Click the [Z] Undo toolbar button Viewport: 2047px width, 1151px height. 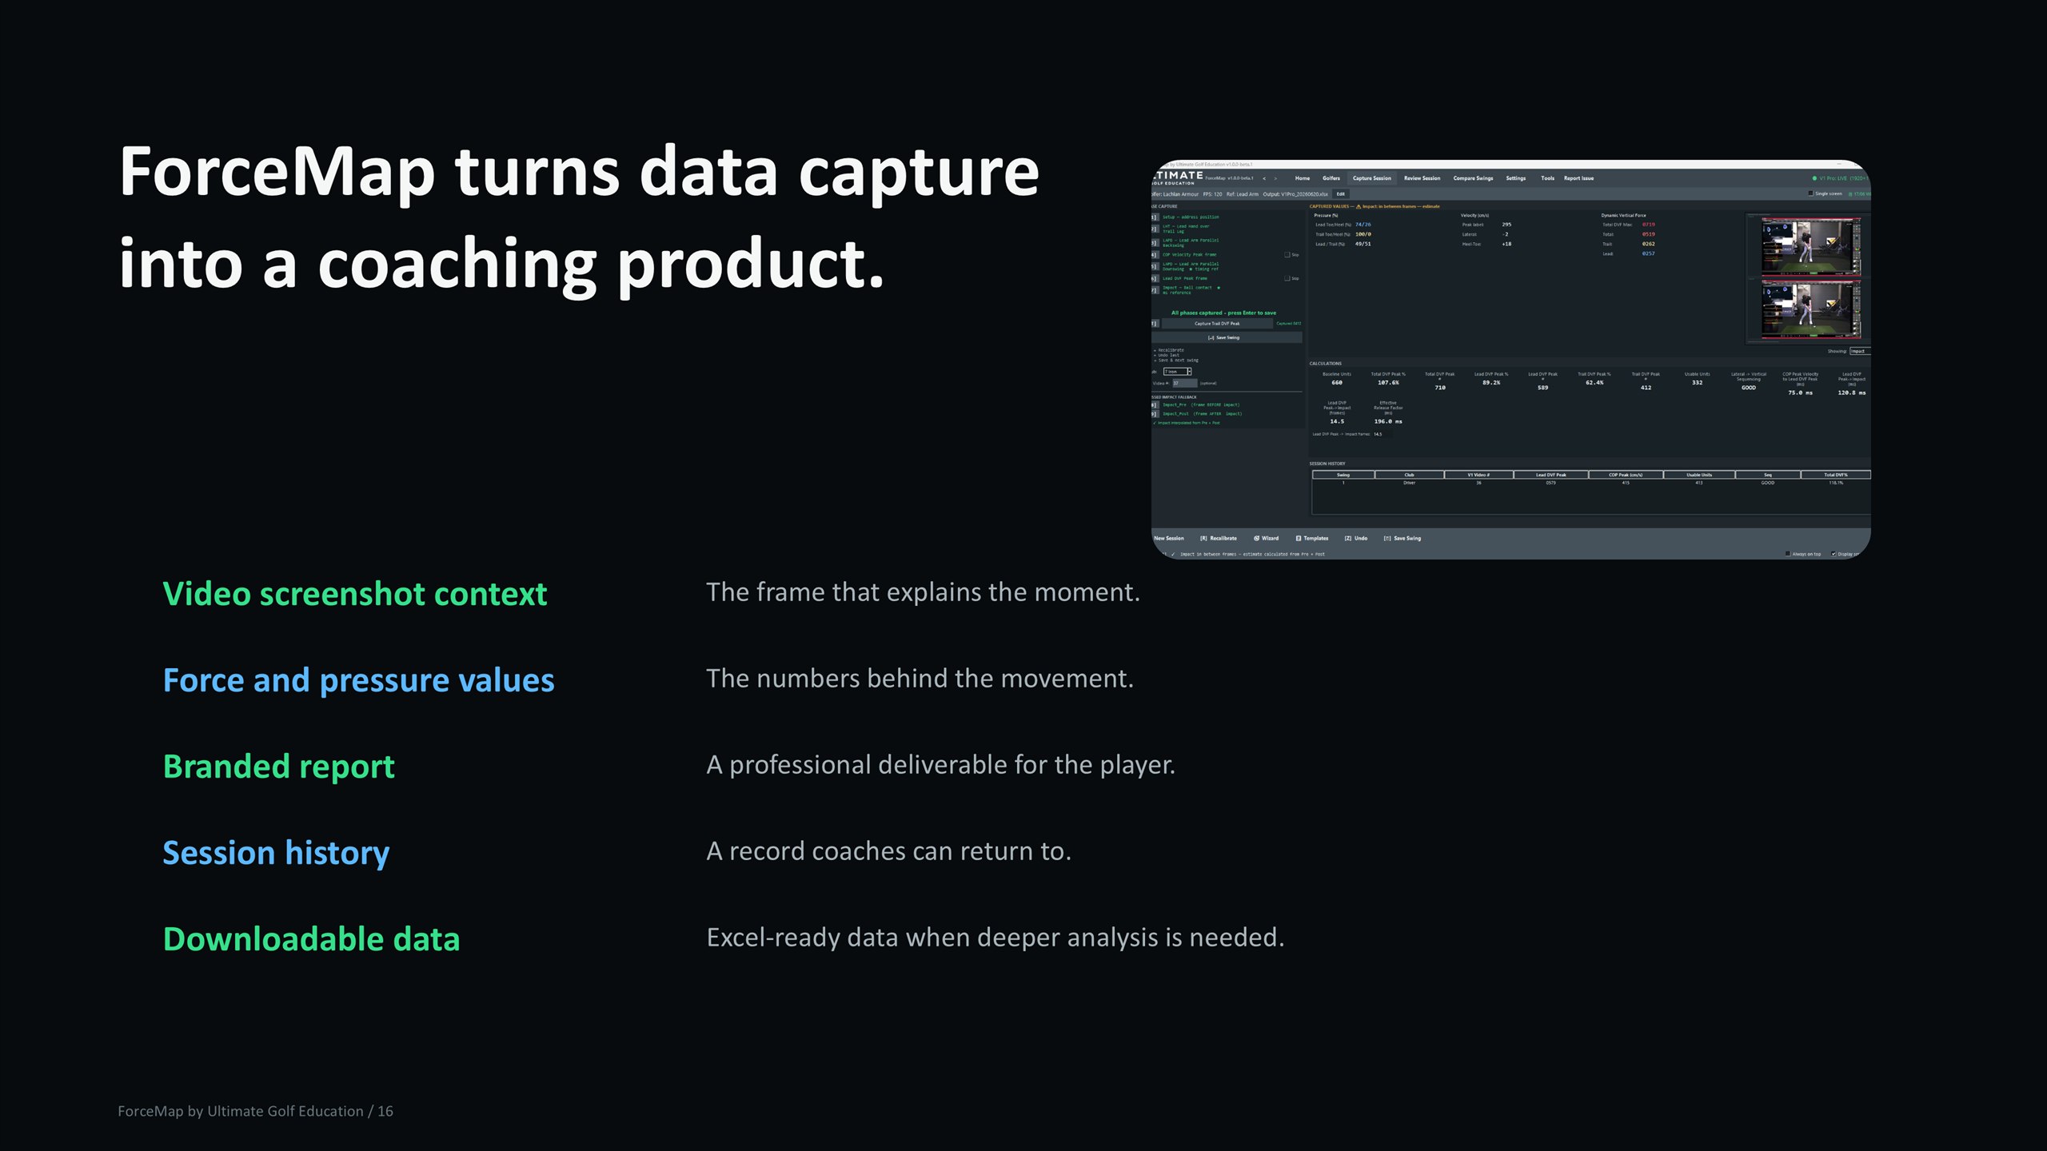click(x=1356, y=538)
